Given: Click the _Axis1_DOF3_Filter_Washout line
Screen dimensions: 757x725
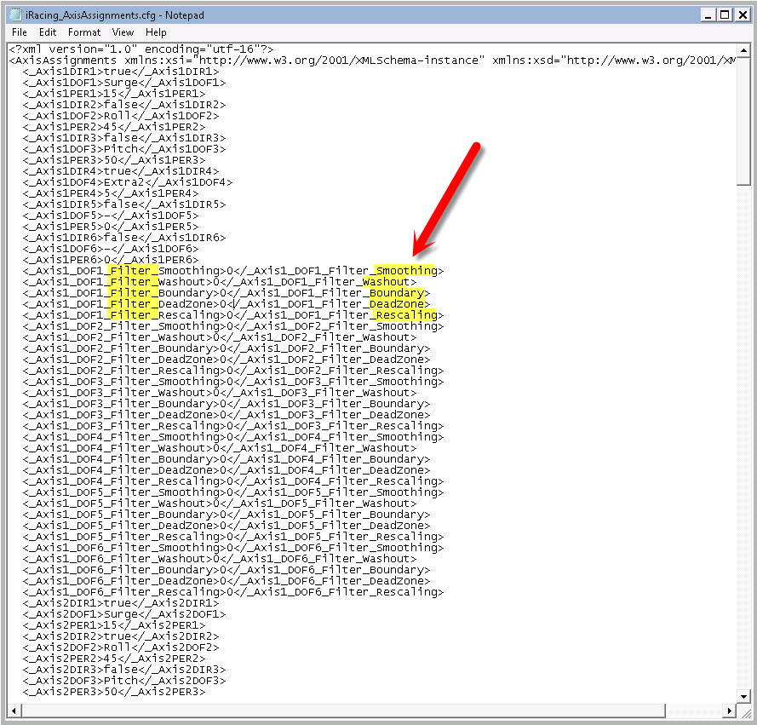Looking at the screenshot, I should click(220, 394).
